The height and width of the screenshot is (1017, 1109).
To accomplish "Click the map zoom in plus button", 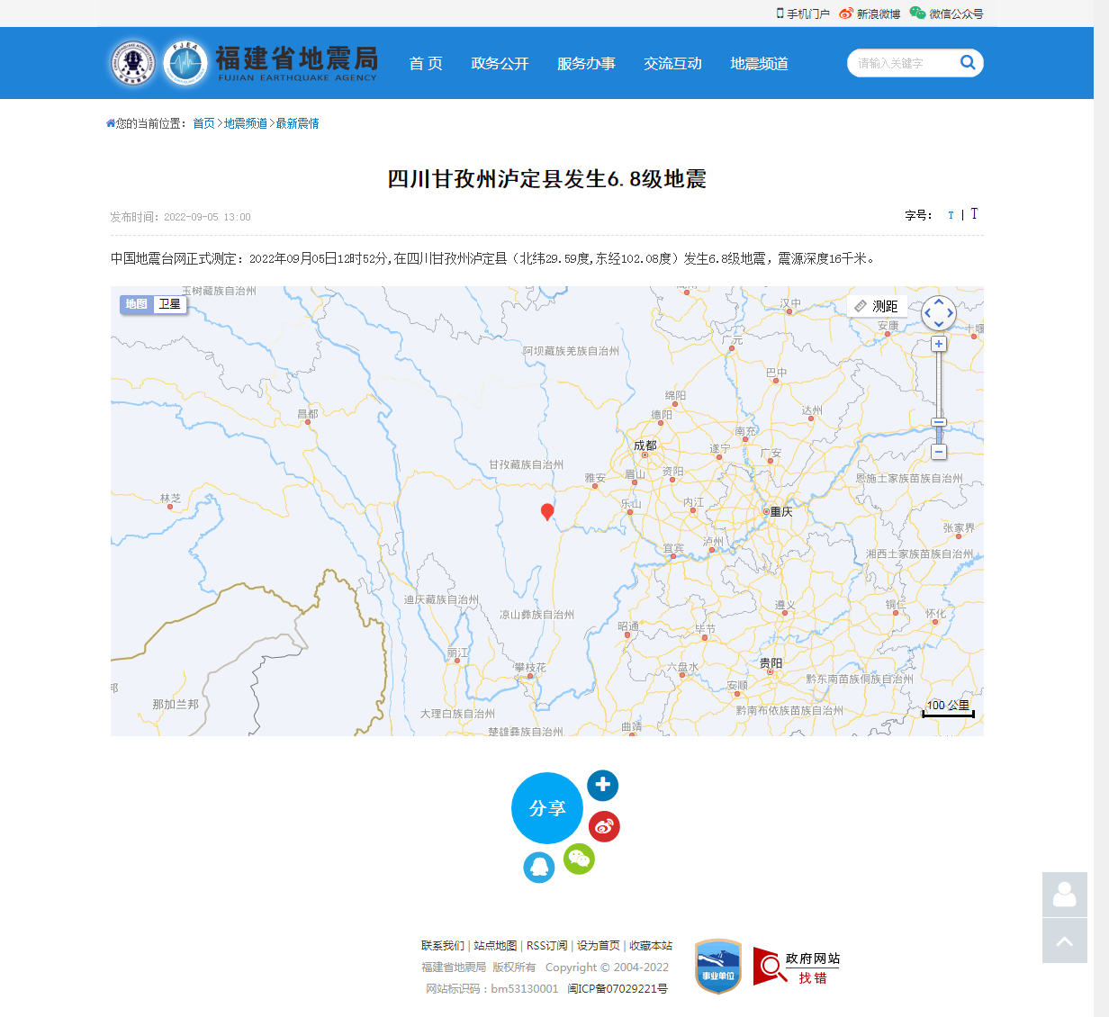I will tap(939, 344).
